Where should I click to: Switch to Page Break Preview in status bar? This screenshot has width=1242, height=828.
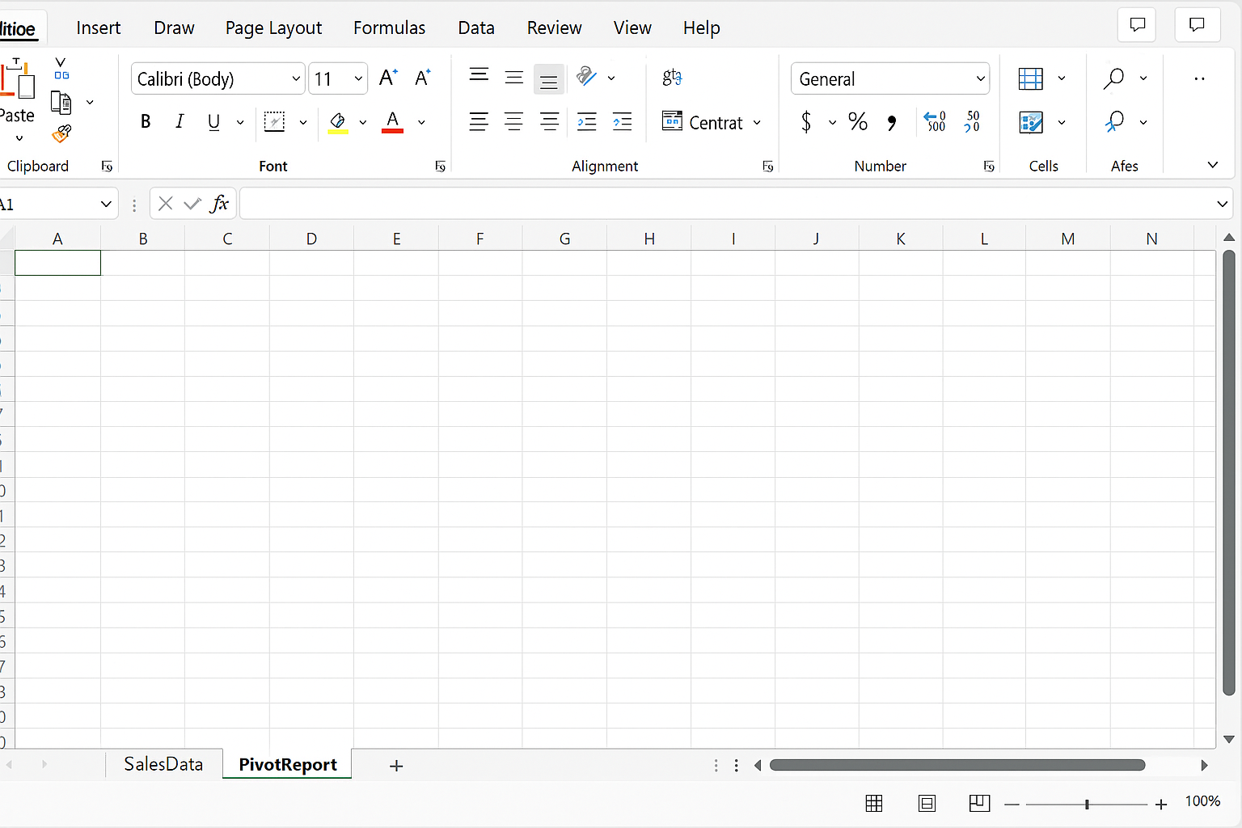[x=979, y=803]
